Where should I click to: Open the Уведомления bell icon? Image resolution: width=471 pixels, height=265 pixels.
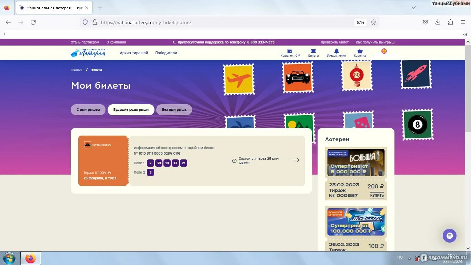tap(337, 53)
